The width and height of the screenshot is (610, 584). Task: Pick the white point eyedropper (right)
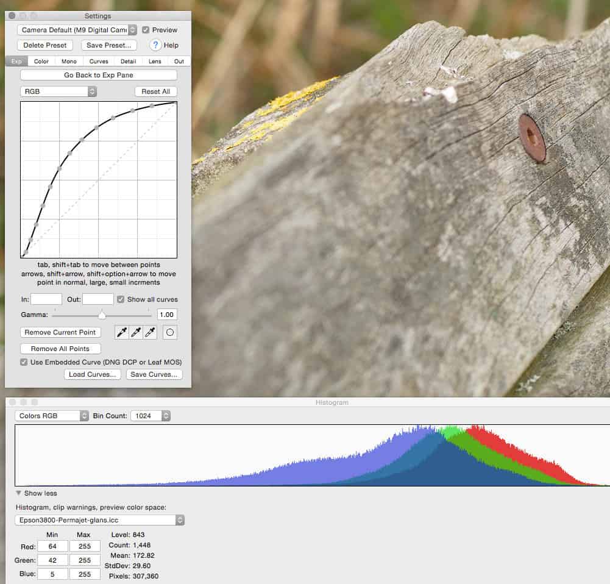pyautogui.click(x=150, y=332)
